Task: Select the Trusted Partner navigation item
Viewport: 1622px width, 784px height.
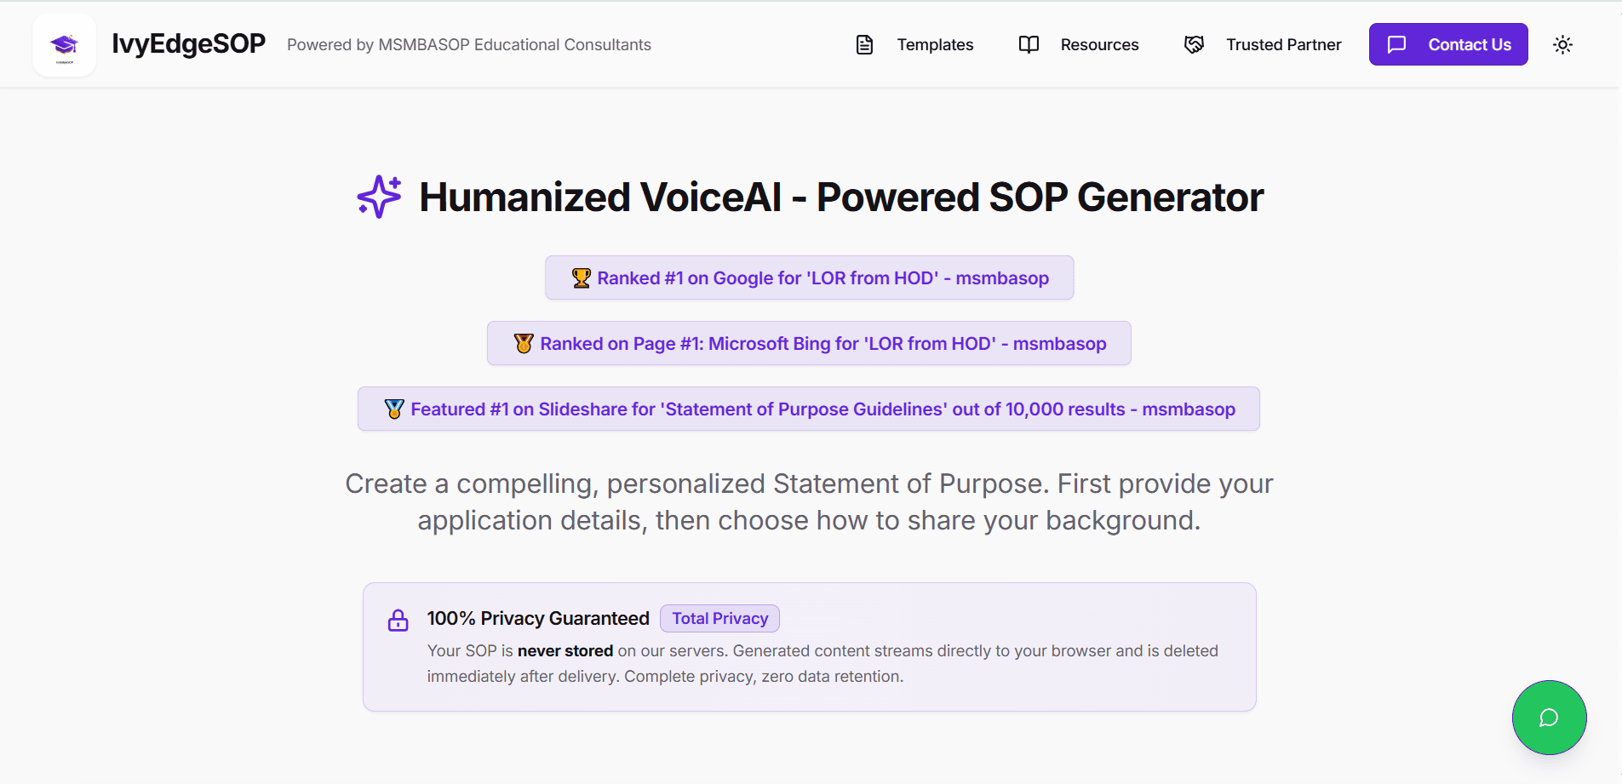Action: (1282, 44)
